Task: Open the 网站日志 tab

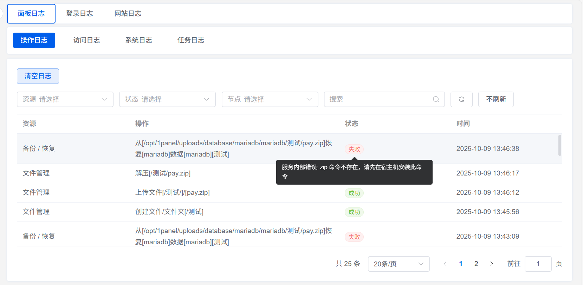Action: 128,14
